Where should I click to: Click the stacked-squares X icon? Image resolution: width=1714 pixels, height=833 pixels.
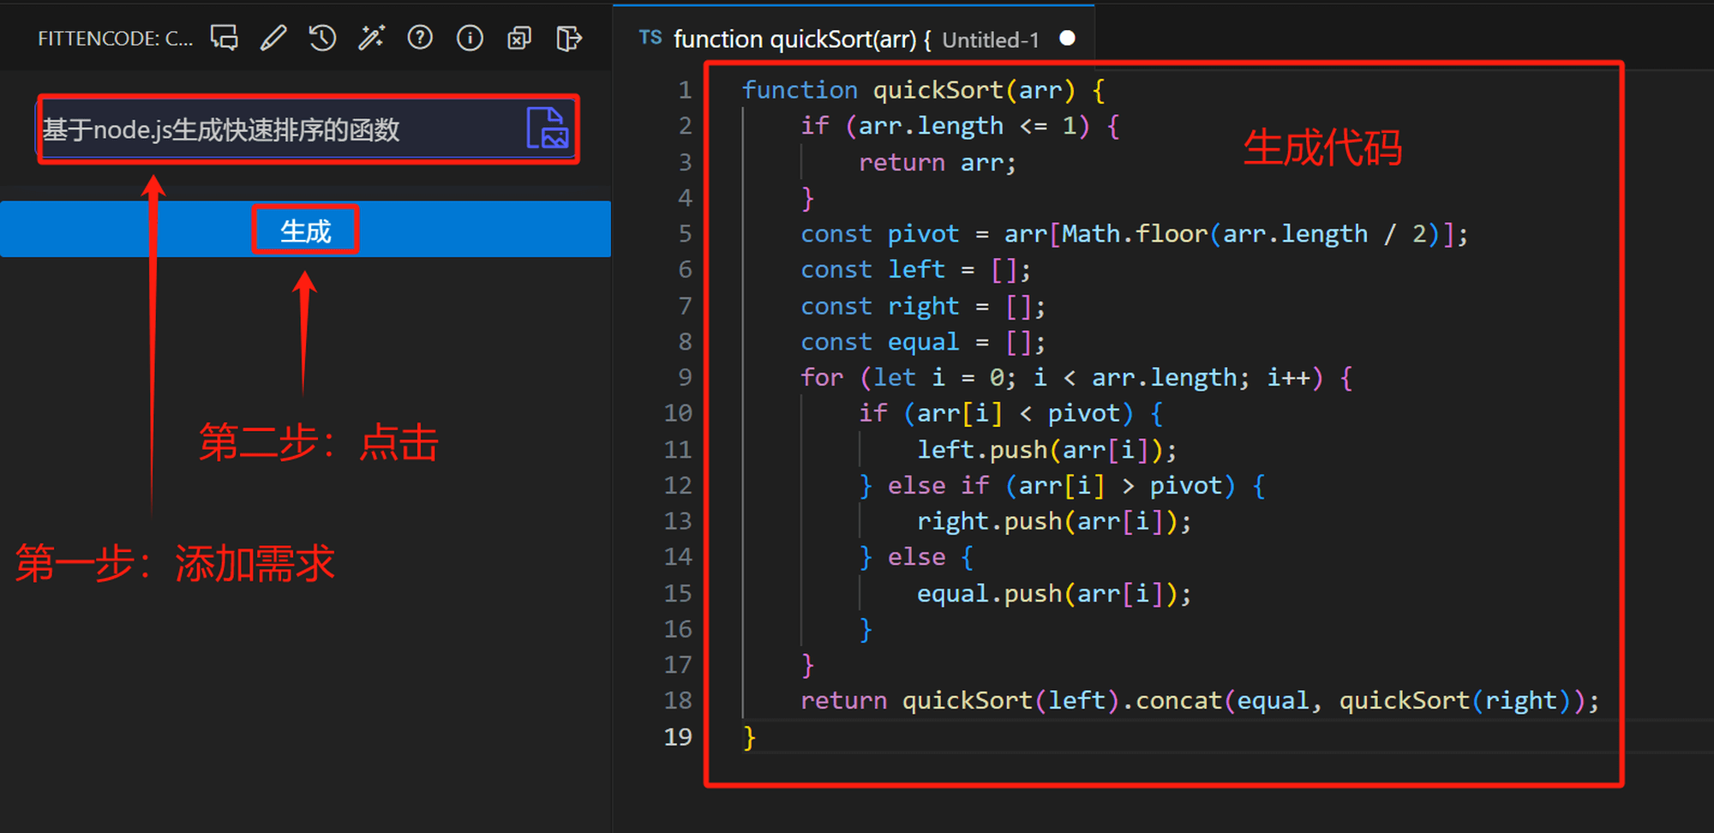[519, 38]
